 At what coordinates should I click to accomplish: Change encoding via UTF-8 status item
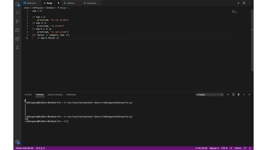pos(224,148)
